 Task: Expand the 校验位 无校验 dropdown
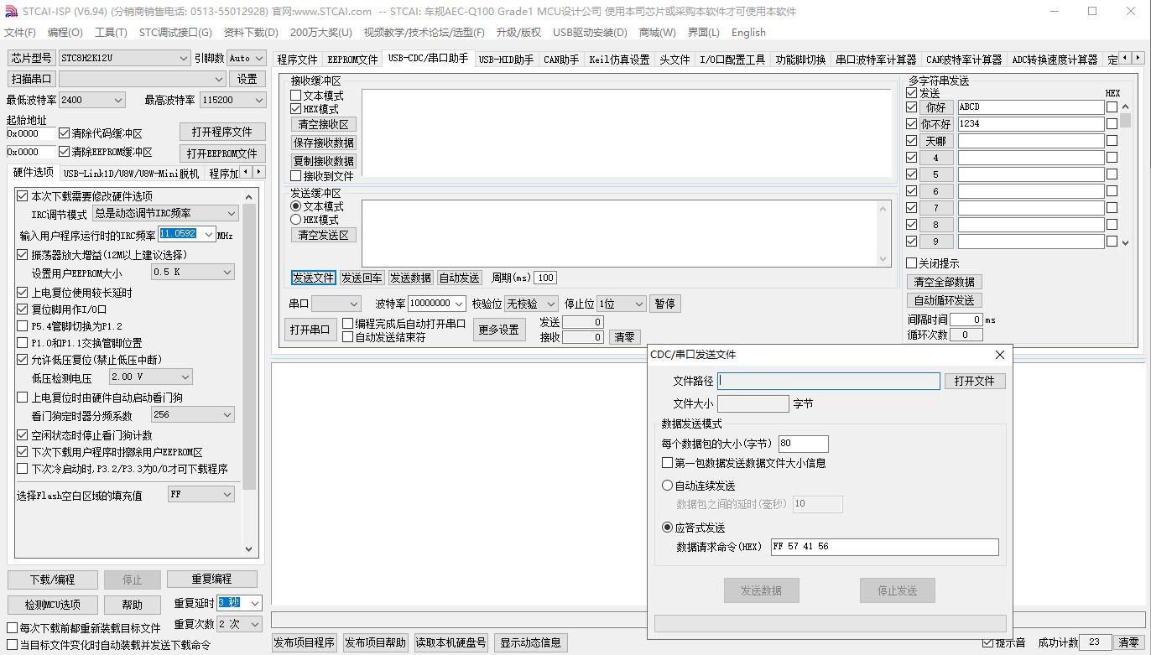pyautogui.click(x=531, y=304)
